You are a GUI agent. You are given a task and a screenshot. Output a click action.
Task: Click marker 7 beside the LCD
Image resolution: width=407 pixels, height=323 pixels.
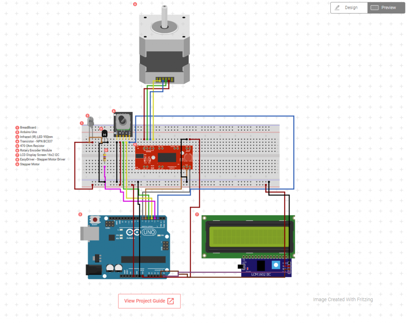tap(197, 214)
